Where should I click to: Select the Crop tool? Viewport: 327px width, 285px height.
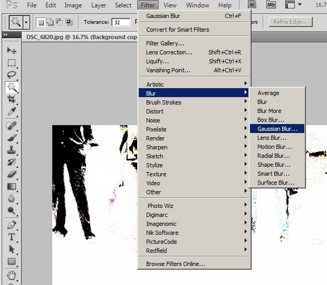[11, 99]
